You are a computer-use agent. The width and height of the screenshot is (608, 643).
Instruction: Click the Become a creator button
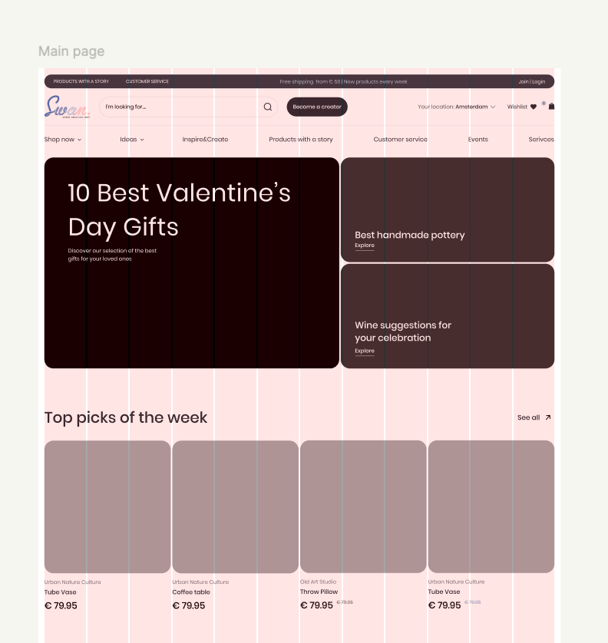coord(317,107)
